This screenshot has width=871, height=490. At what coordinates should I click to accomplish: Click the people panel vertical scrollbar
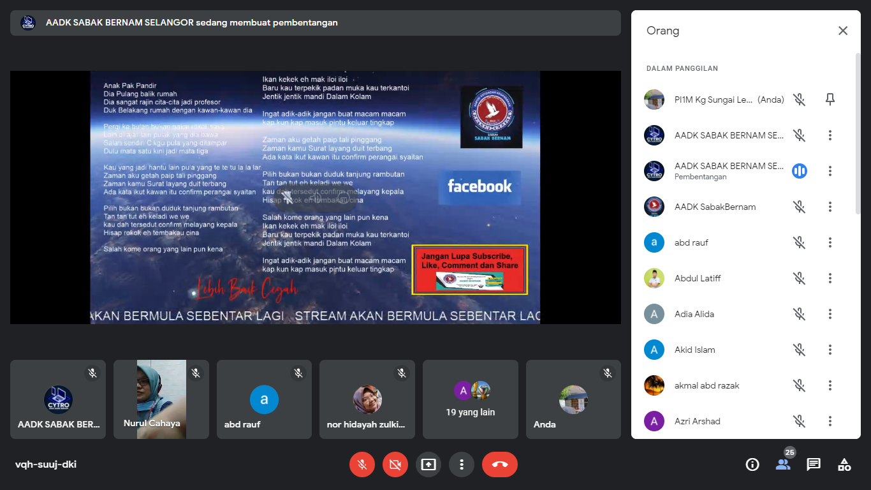point(857,134)
